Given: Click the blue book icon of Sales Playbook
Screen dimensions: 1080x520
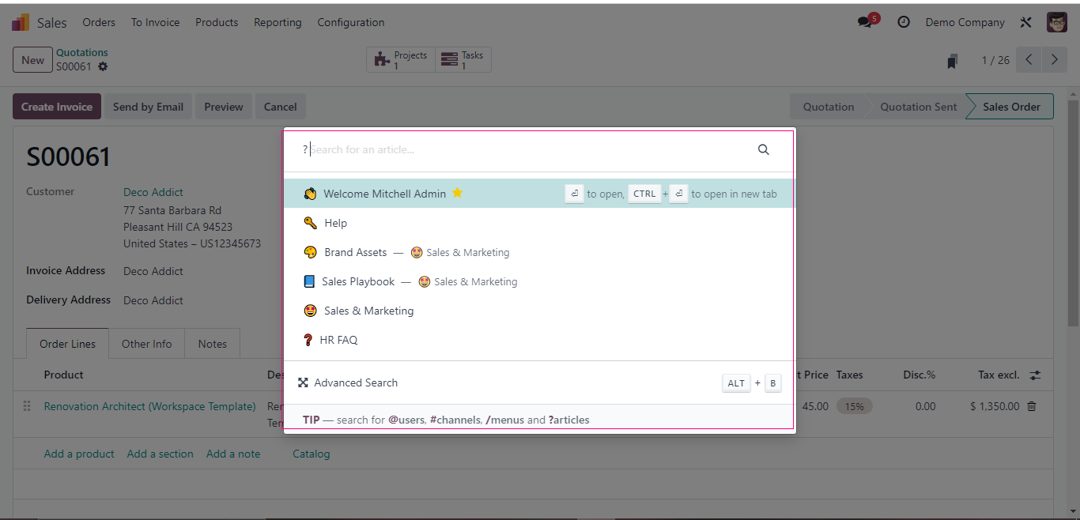Looking at the screenshot, I should coord(309,281).
